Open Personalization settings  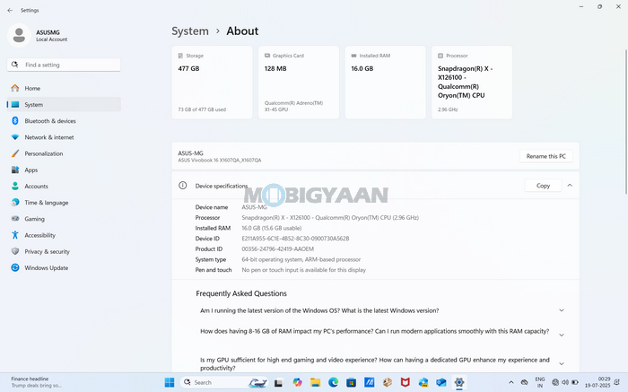64,153
